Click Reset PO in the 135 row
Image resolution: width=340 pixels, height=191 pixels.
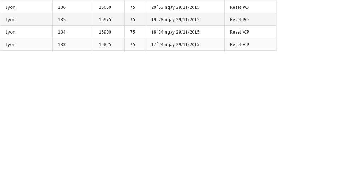pos(239,20)
